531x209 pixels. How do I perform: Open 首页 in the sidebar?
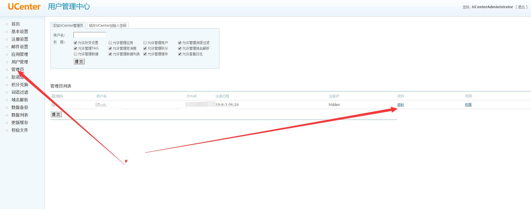[x=15, y=24]
